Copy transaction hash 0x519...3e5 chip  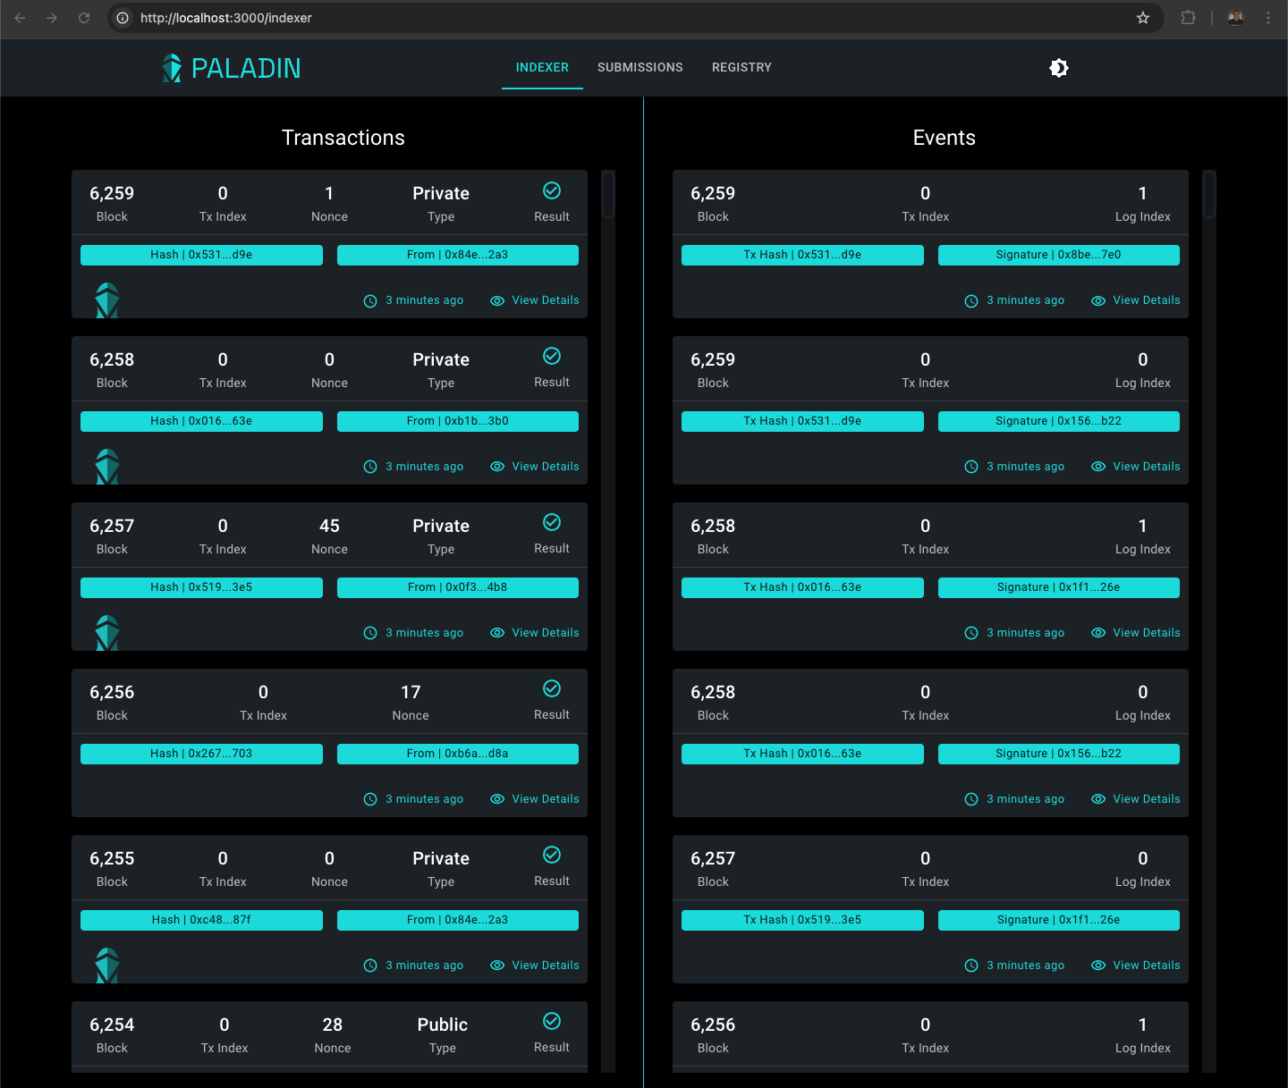pos(201,587)
